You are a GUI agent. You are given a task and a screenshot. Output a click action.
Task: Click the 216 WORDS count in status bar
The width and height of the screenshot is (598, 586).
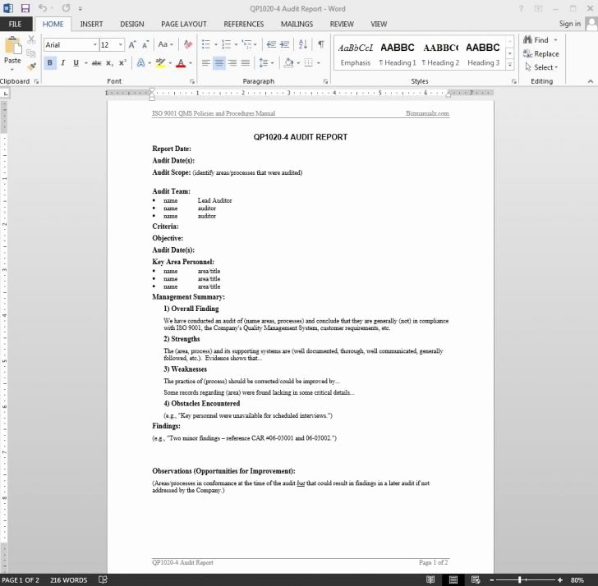coord(69,580)
